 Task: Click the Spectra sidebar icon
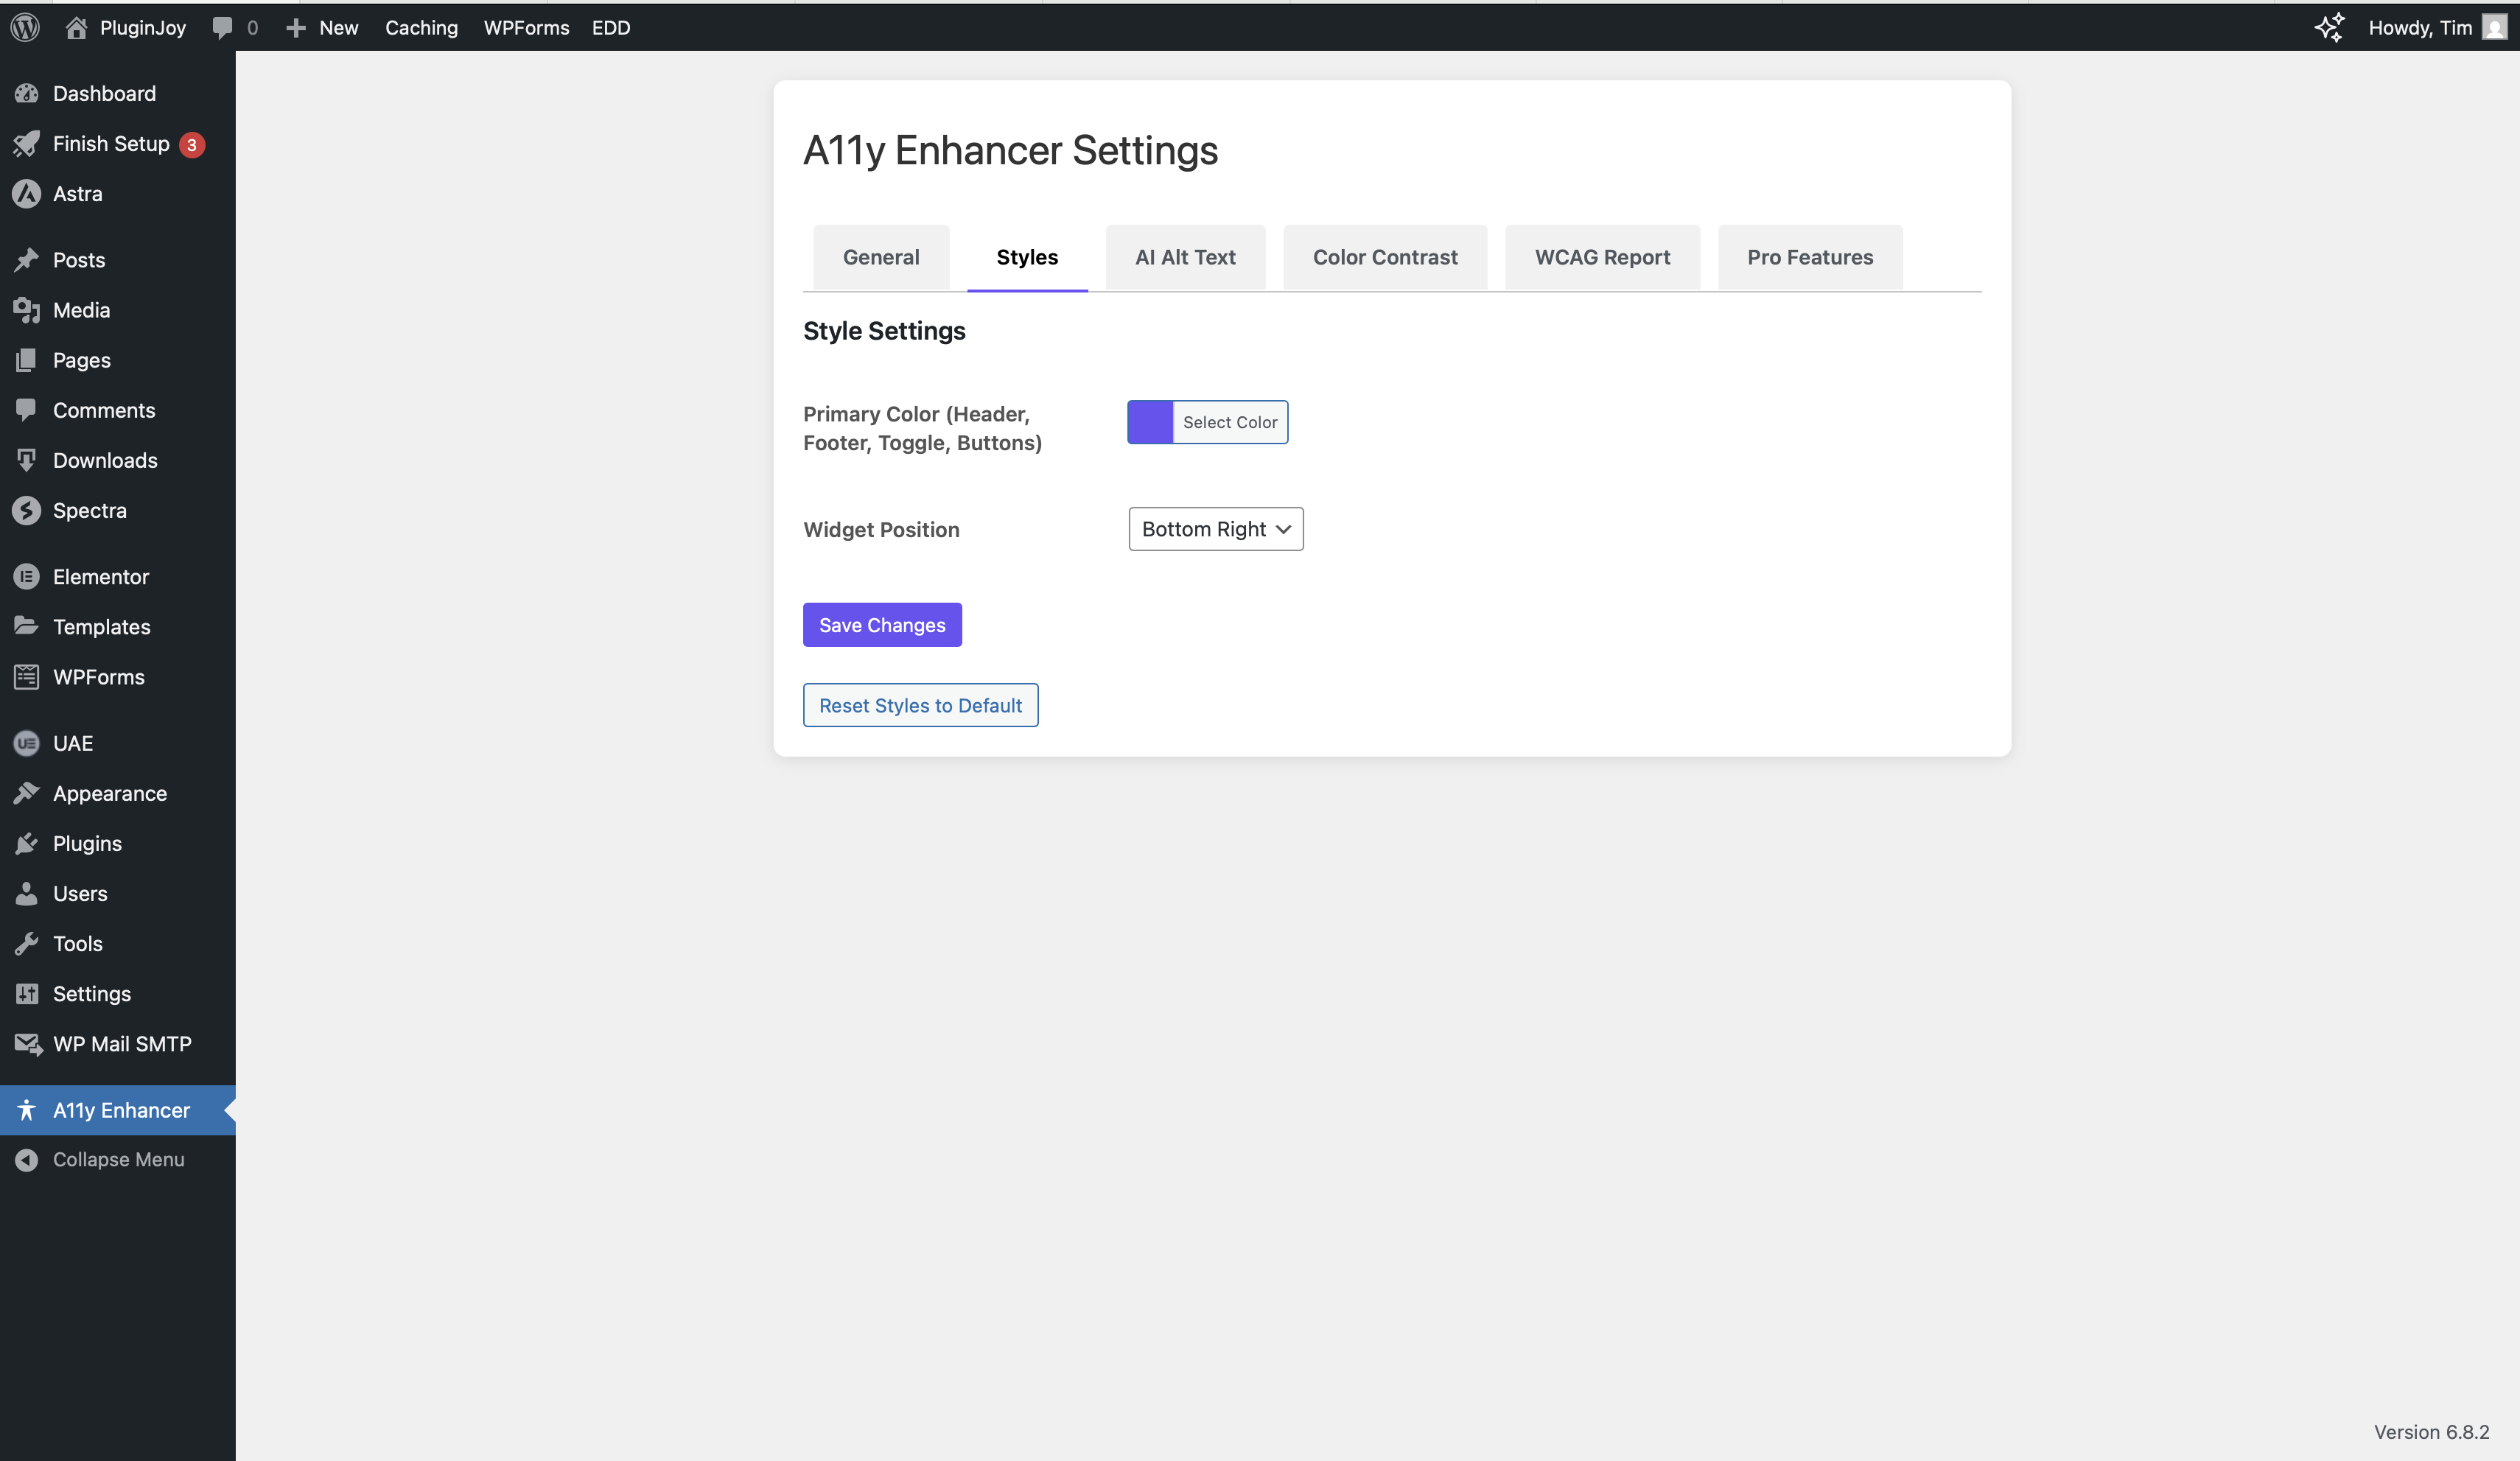[x=26, y=511]
